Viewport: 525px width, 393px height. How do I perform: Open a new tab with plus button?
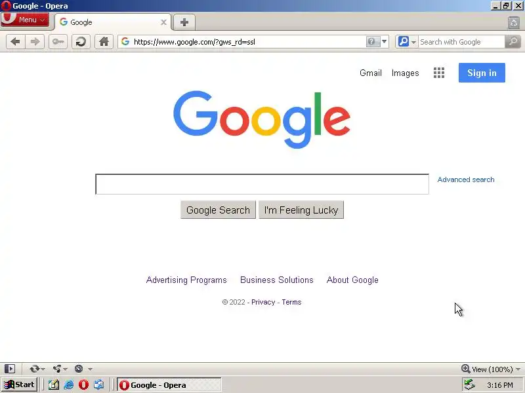click(184, 22)
